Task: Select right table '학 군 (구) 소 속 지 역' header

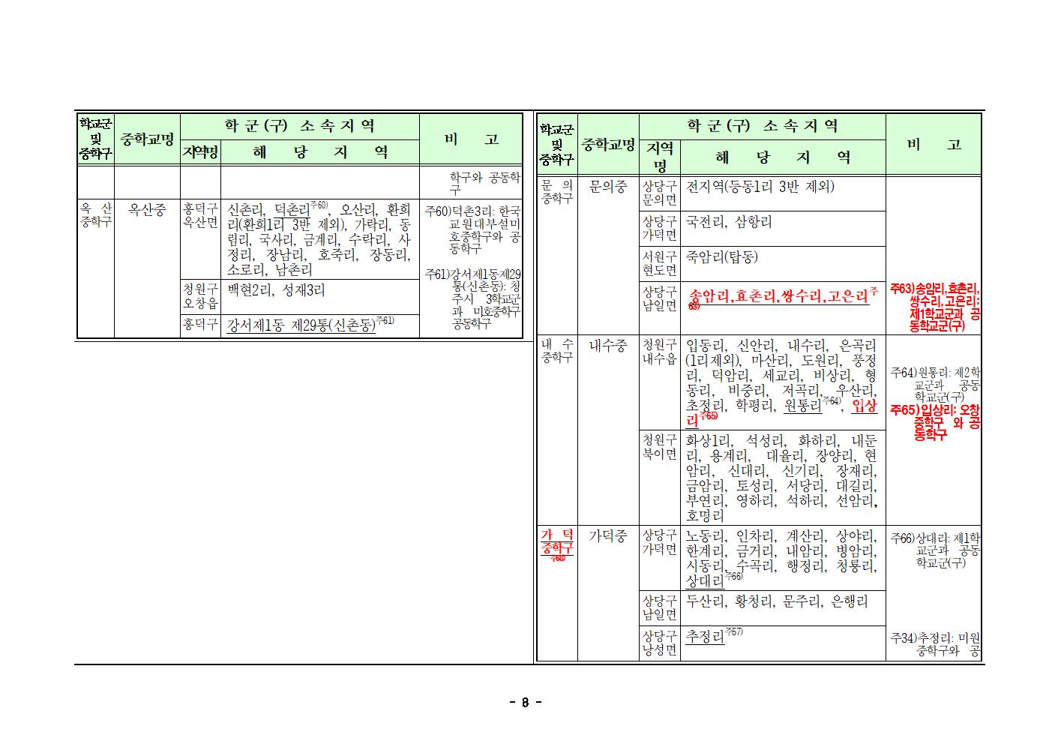Action: (x=763, y=126)
